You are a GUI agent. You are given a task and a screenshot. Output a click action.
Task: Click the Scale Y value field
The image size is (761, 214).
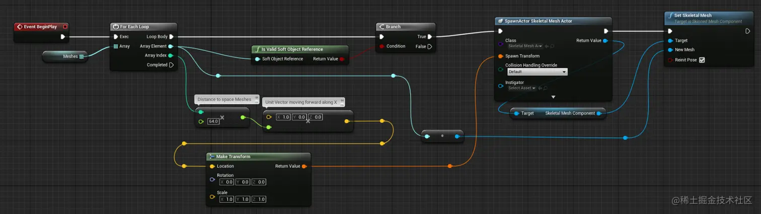[243, 199]
